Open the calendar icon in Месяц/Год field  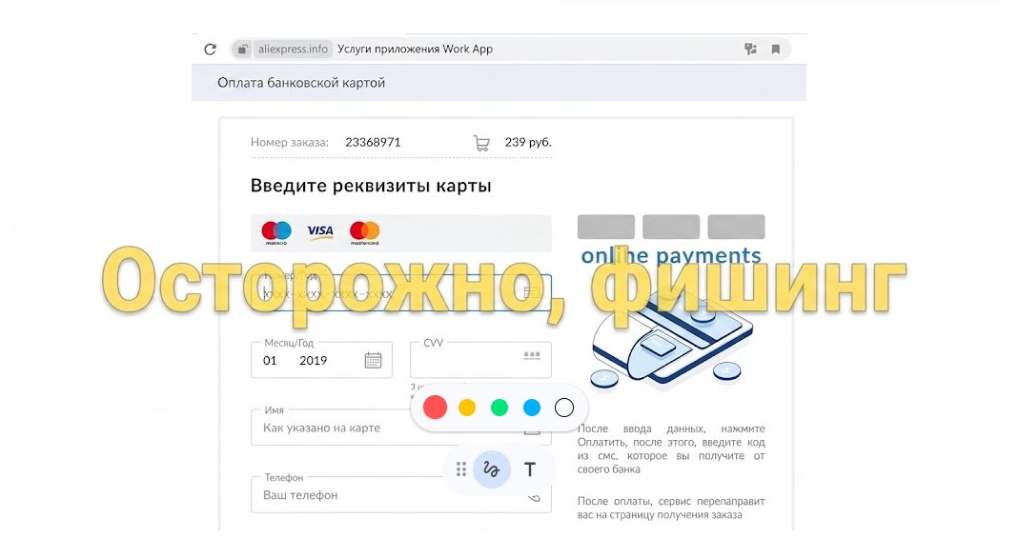tap(373, 360)
